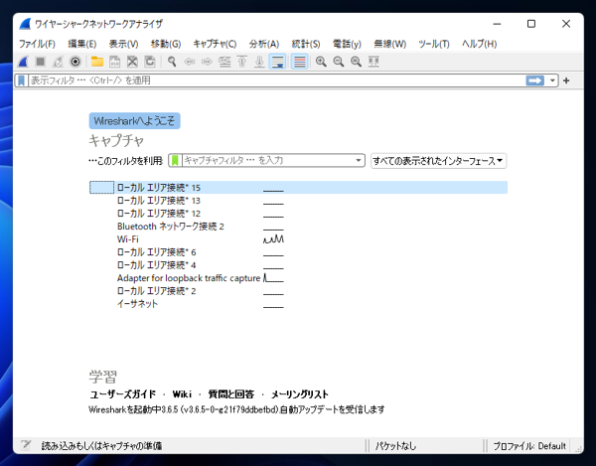Open the 表示(V) menu
596x466 pixels.
click(x=123, y=44)
